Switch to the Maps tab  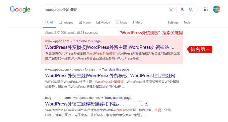[121, 23]
